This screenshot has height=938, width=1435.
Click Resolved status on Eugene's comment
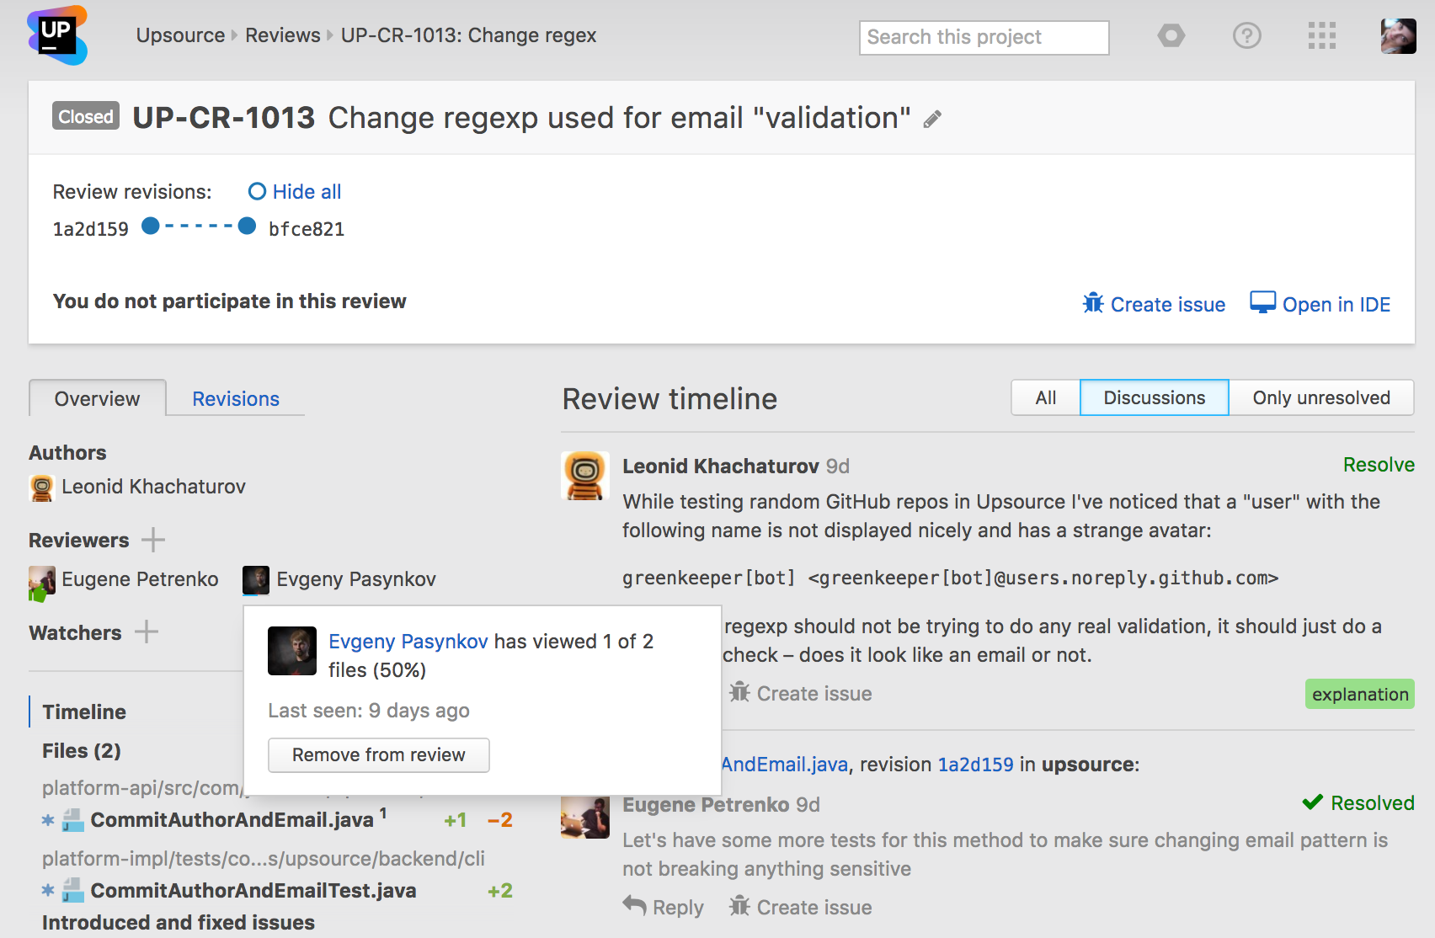pos(1372,802)
